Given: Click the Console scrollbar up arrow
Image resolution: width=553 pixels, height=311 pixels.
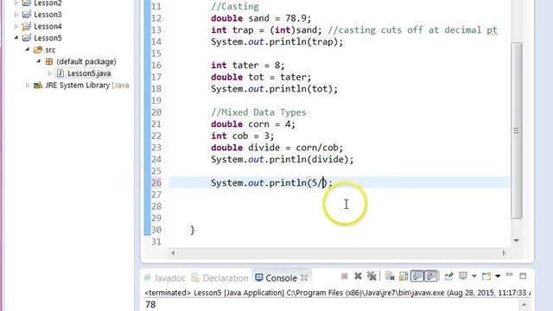Looking at the screenshot, I should [x=524, y=304].
